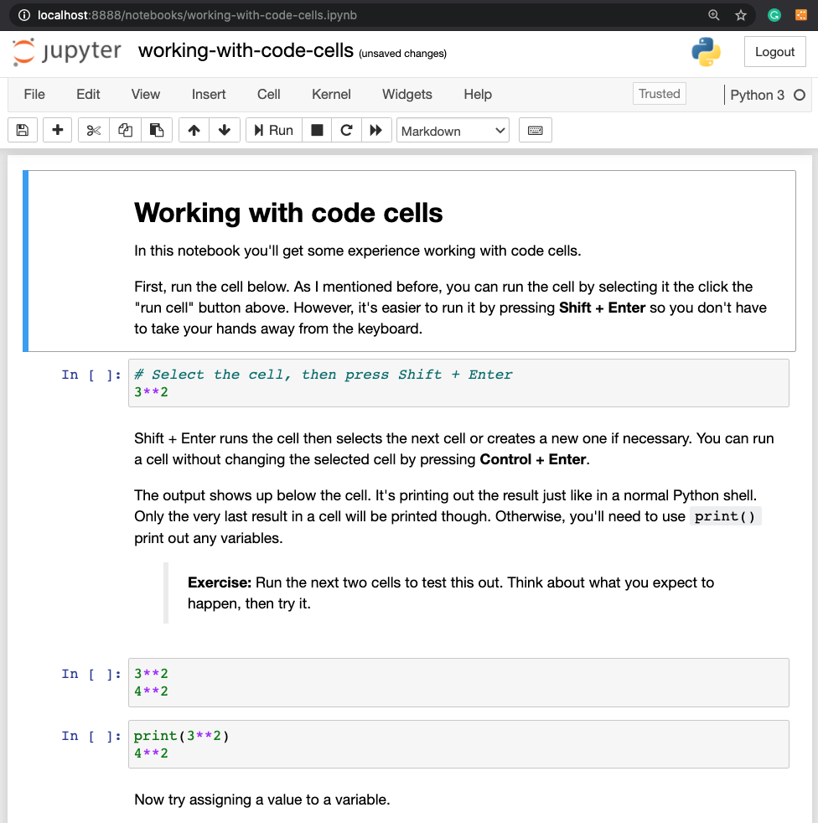Save the notebook
818x823 pixels.
click(x=23, y=130)
